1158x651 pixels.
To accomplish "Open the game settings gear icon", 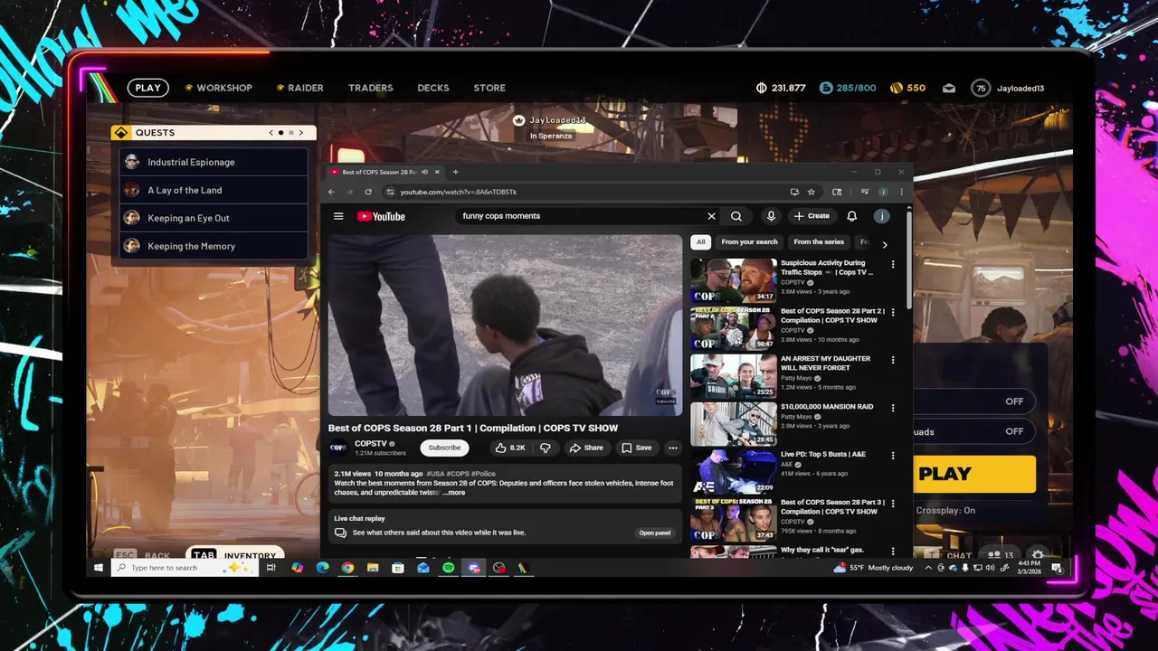I will point(1038,555).
